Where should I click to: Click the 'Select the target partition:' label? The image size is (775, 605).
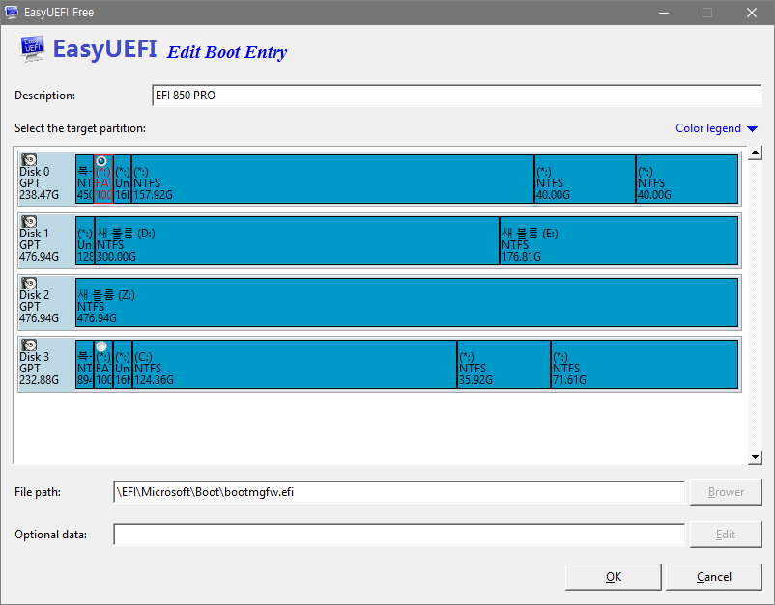point(80,128)
